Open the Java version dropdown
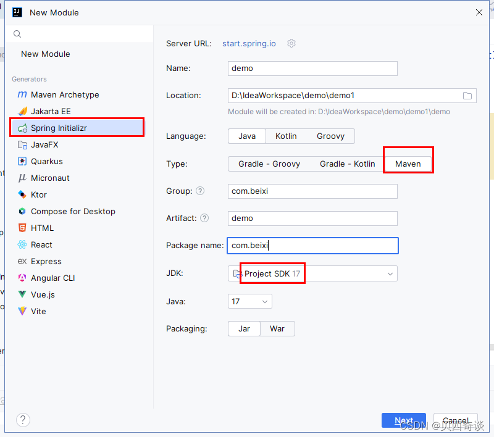The width and height of the screenshot is (494, 437). pyautogui.click(x=250, y=301)
